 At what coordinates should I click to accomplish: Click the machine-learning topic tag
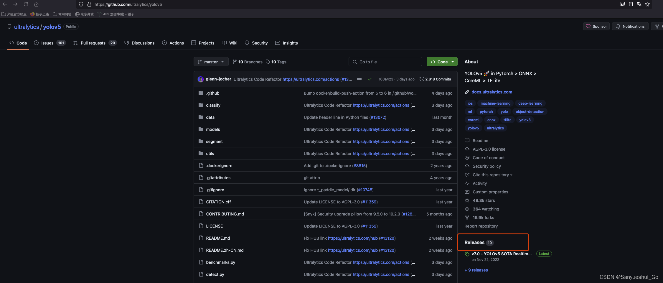point(495,103)
